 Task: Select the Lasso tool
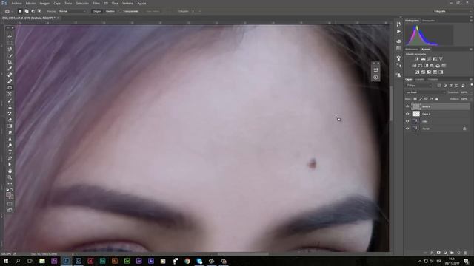point(10,50)
